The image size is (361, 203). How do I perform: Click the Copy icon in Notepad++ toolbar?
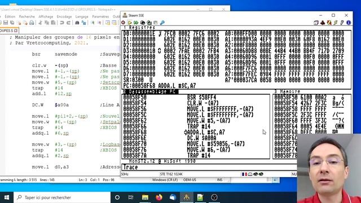47,23
